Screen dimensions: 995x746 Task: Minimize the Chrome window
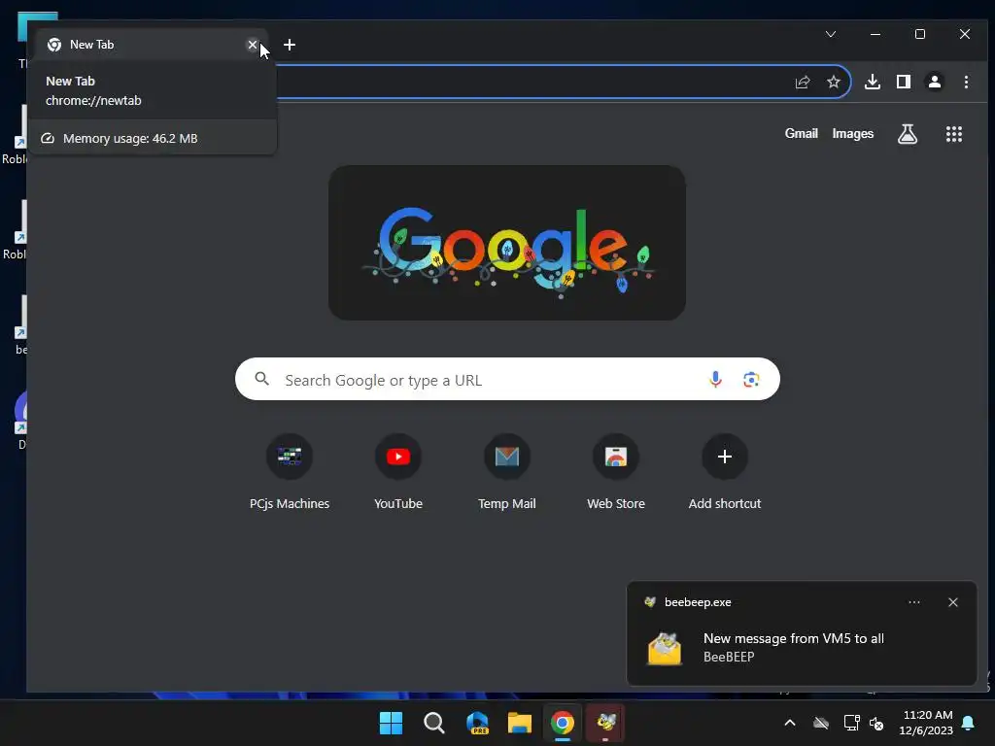point(875,34)
